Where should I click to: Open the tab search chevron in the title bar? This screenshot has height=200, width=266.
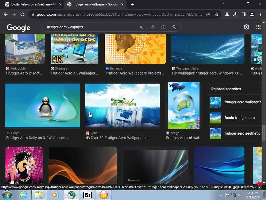(x=224, y=4)
